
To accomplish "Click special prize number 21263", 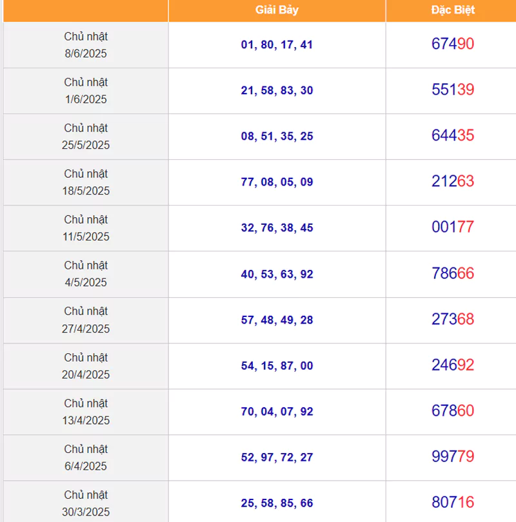I will point(453,181).
